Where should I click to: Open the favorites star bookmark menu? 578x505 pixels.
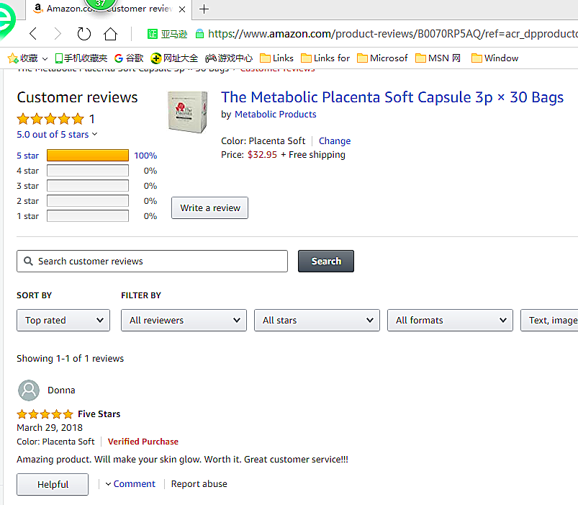(x=27, y=58)
